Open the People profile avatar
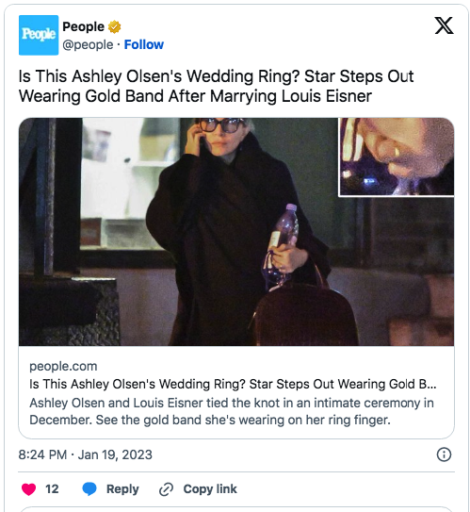 pyautogui.click(x=39, y=35)
